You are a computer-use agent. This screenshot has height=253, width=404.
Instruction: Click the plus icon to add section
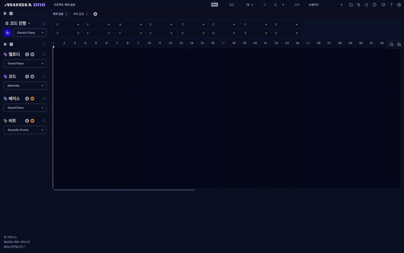point(95,14)
